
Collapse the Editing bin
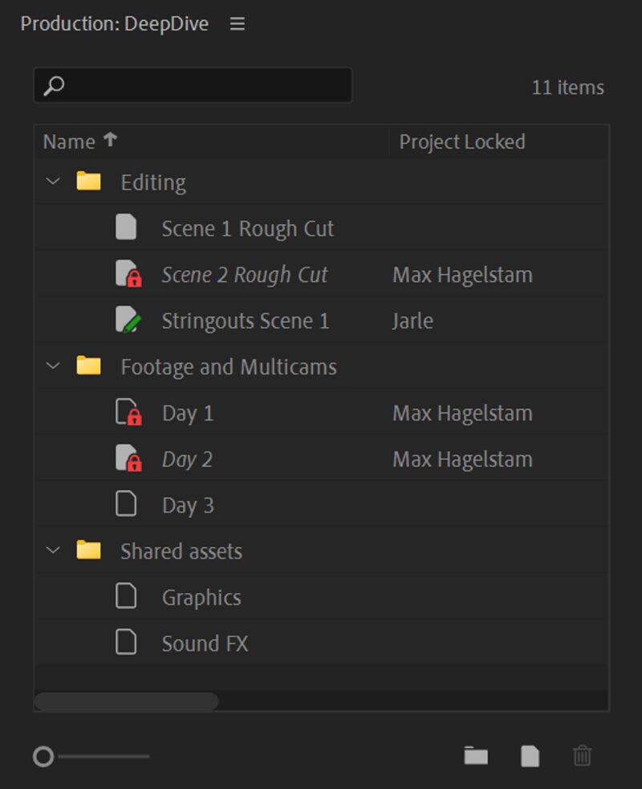coord(53,182)
